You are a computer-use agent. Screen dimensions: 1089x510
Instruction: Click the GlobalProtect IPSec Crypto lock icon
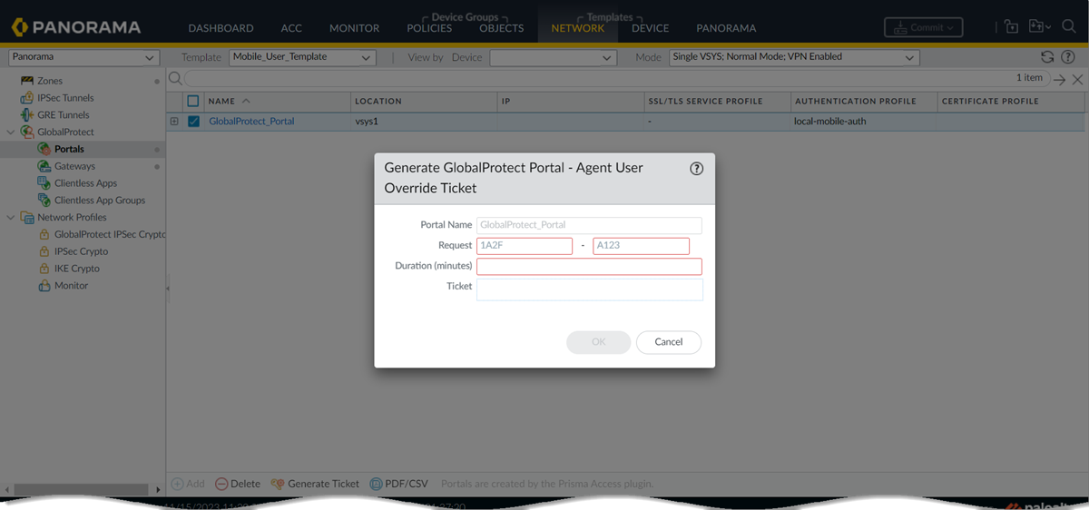[x=44, y=234]
